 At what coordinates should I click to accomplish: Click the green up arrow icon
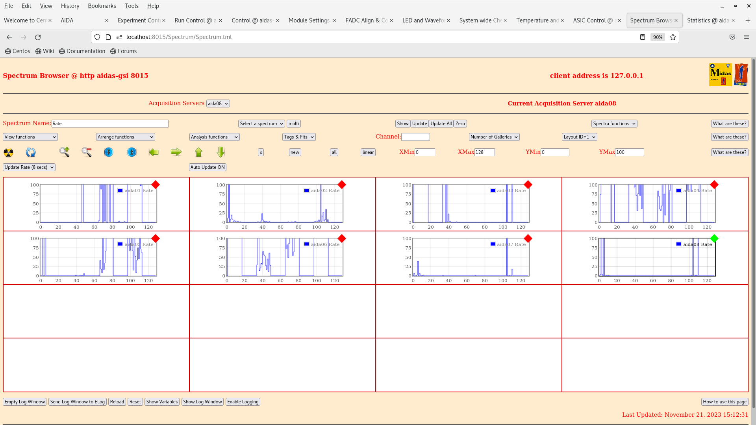[198, 152]
